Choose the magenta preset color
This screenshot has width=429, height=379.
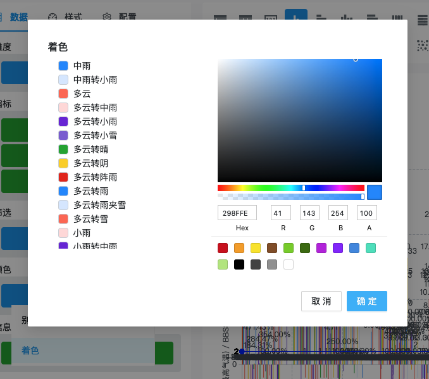point(321,248)
